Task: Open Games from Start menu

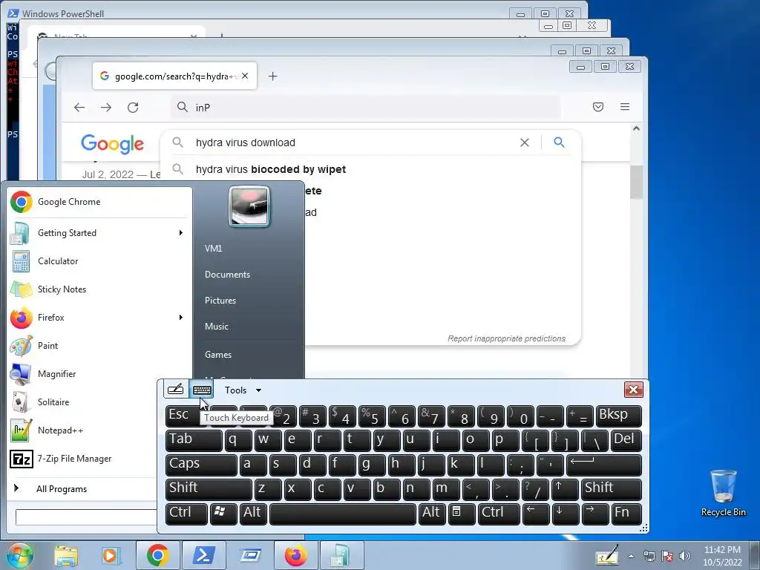Action: tap(218, 354)
